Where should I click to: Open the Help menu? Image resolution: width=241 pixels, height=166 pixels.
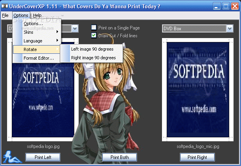coord(37,15)
